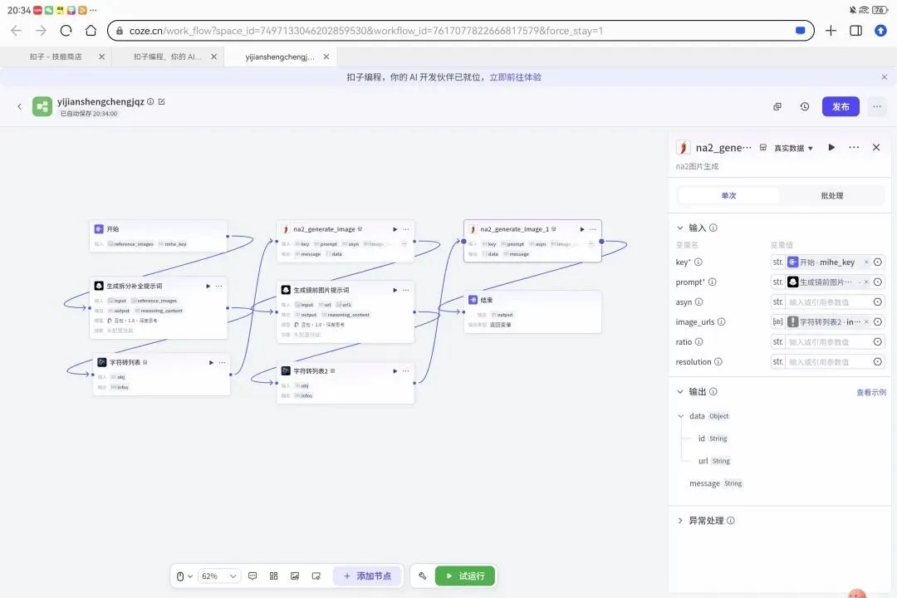Image resolution: width=897 pixels, height=598 pixels.
Task: Run the 生成镜前图片提示词 node
Action: pyautogui.click(x=395, y=290)
